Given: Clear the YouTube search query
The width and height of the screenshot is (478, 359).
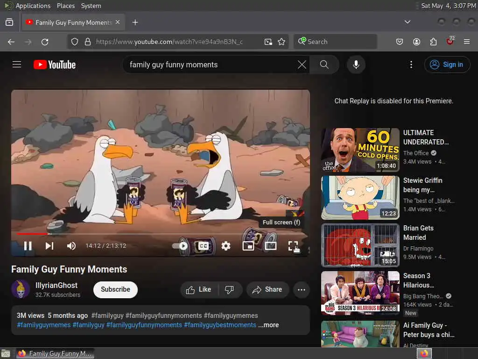Looking at the screenshot, I should [x=302, y=65].
